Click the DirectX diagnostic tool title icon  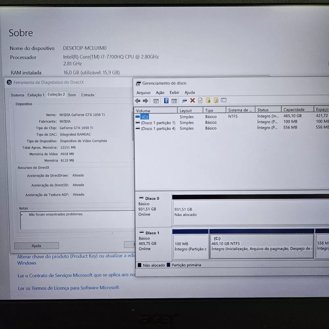tap(9, 82)
